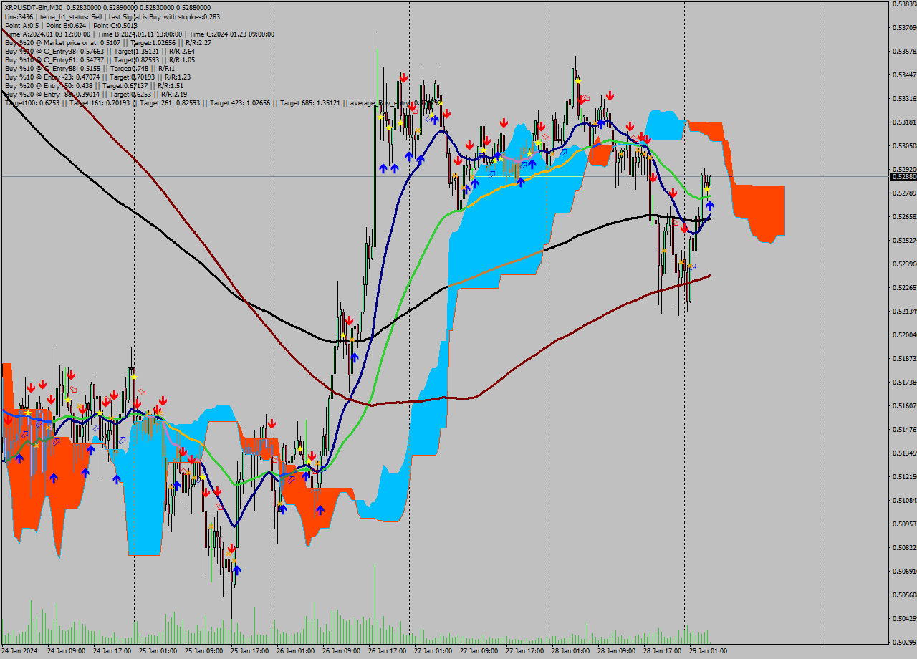Screen dimensions: 917x659
Task: Click the 29 Jan 01:00 time label
Action: point(708,651)
